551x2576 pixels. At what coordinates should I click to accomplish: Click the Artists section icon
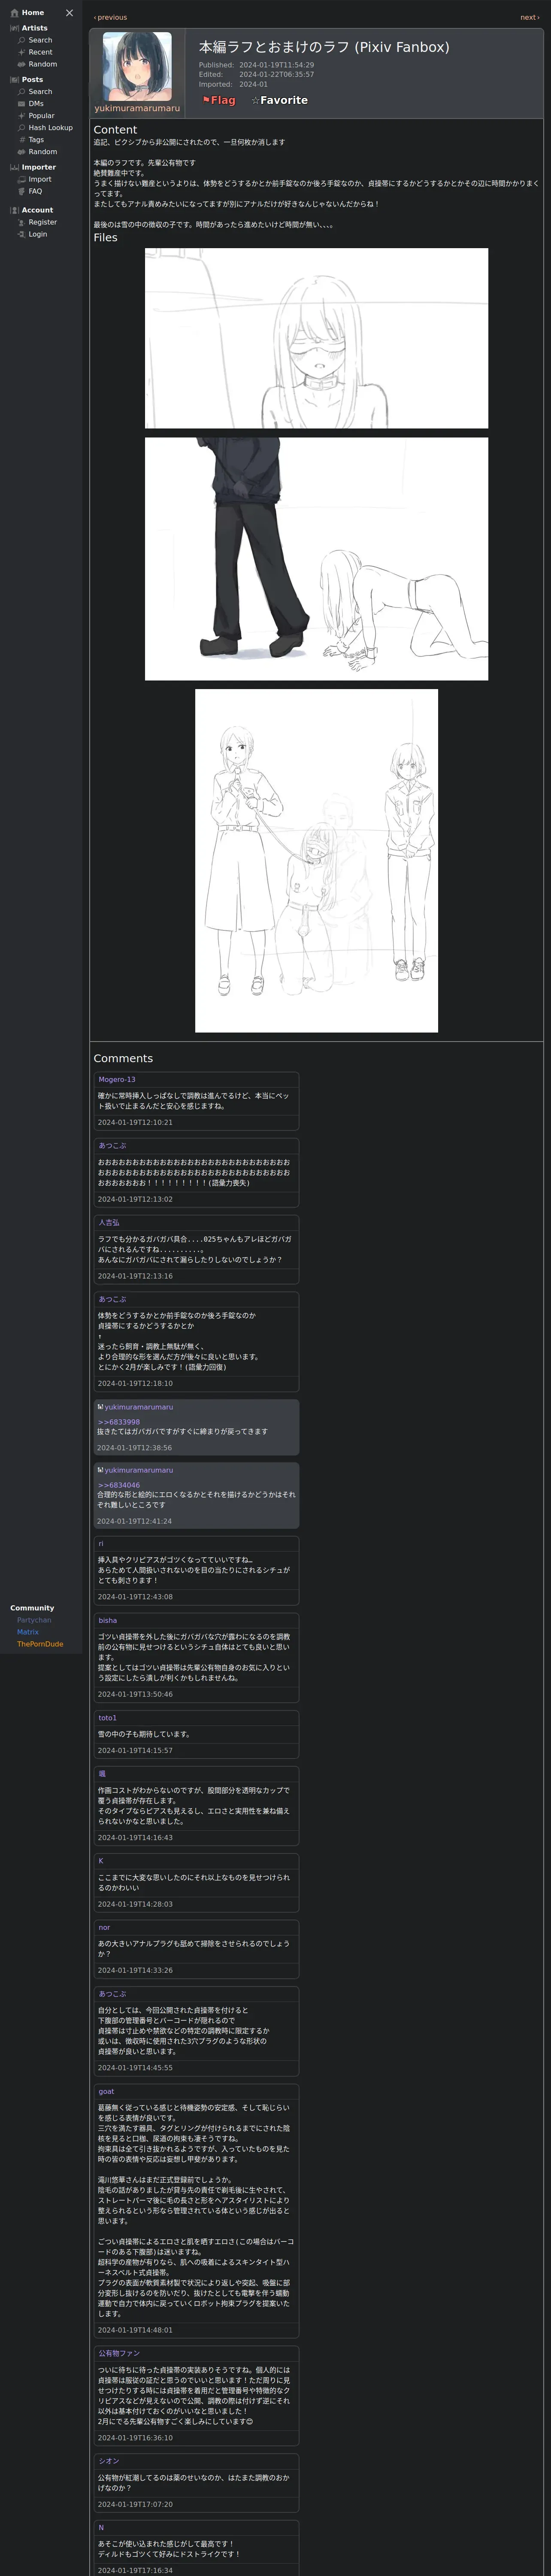(14, 28)
